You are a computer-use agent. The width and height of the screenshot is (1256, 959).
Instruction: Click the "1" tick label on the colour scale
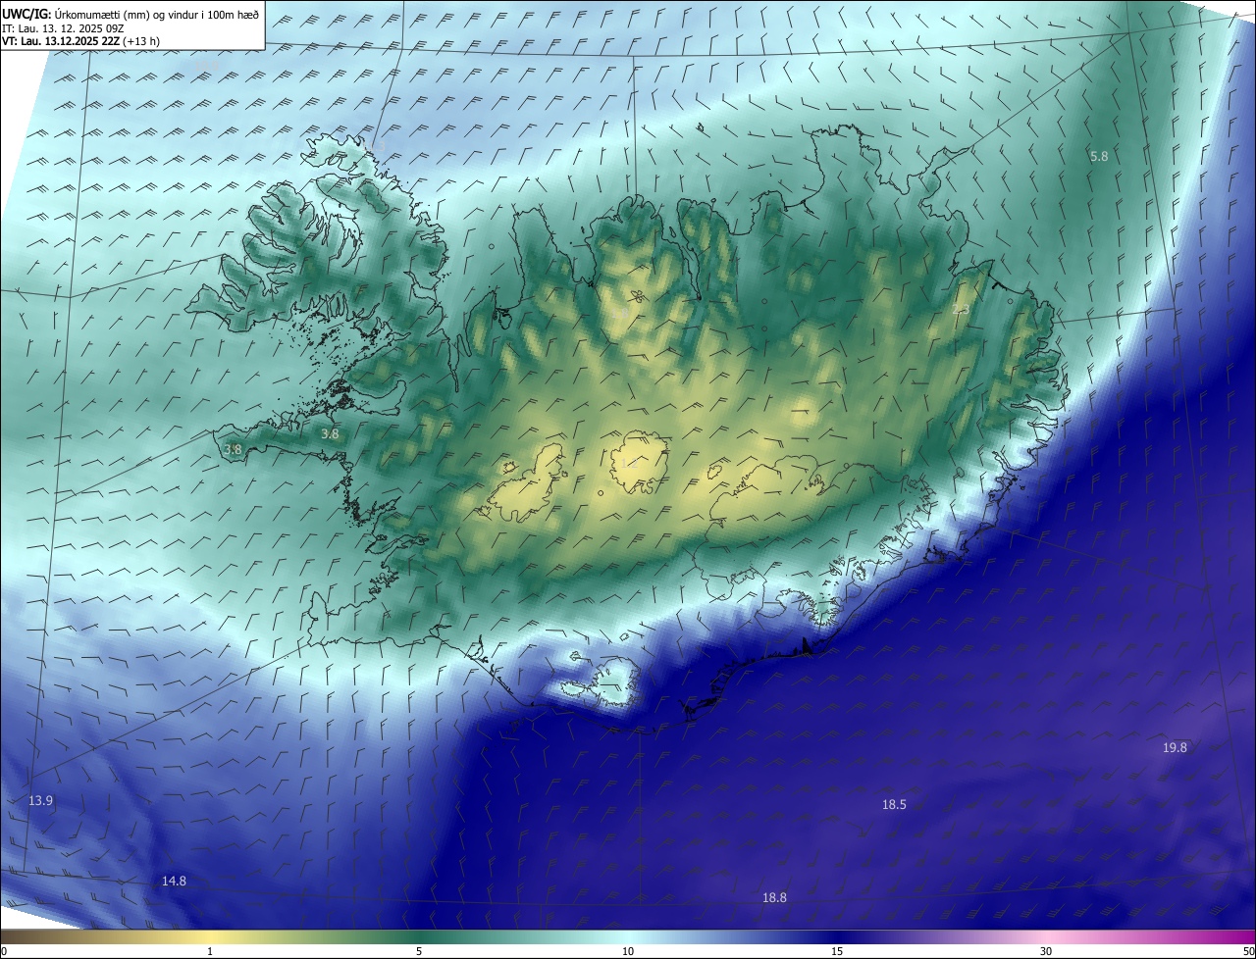tap(210, 951)
